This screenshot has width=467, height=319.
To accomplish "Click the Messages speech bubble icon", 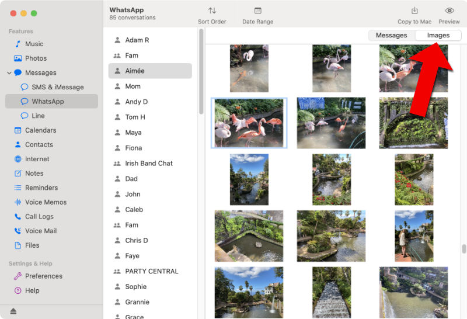I will (18, 72).
